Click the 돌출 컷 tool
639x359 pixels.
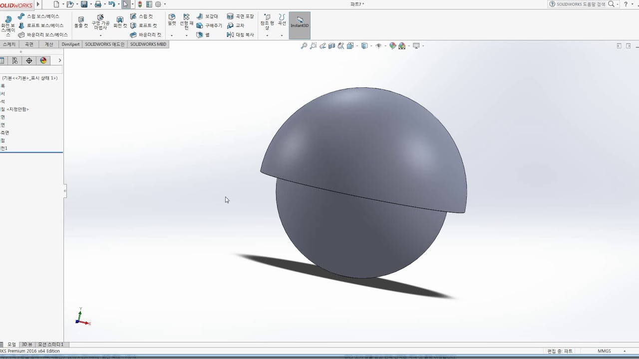(x=81, y=21)
